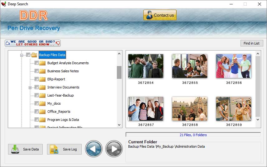Minimize the Deep Search window
Image resolution: width=267 pixels, height=167 pixels.
point(231,4)
